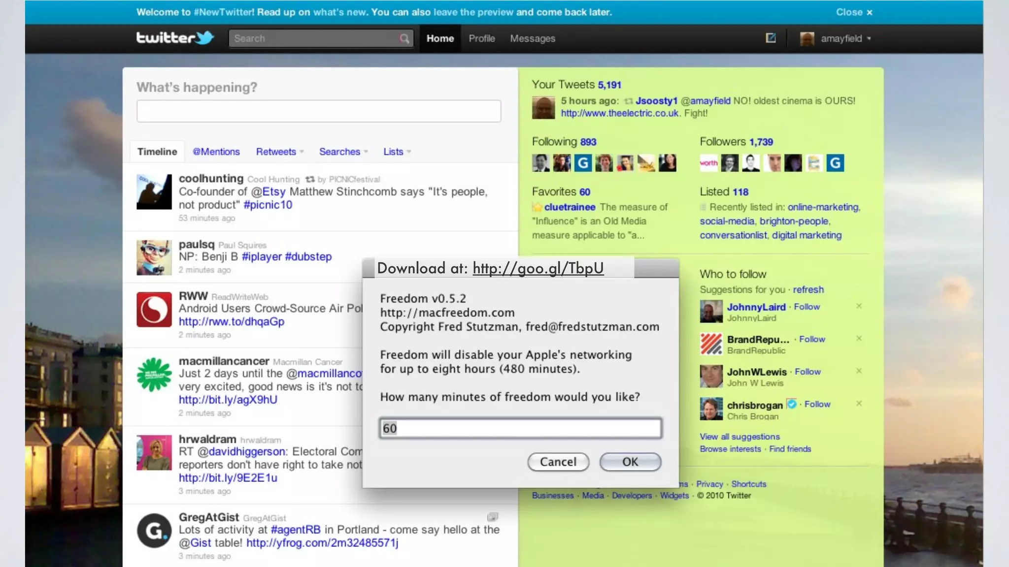
Task: Open the goo.gl/TbpU download link
Action: tap(538, 268)
